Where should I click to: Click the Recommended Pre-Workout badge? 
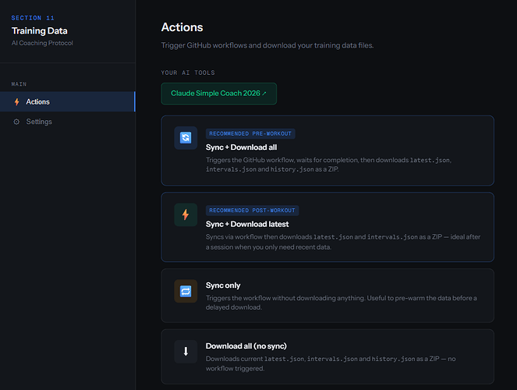pyautogui.click(x=250, y=134)
